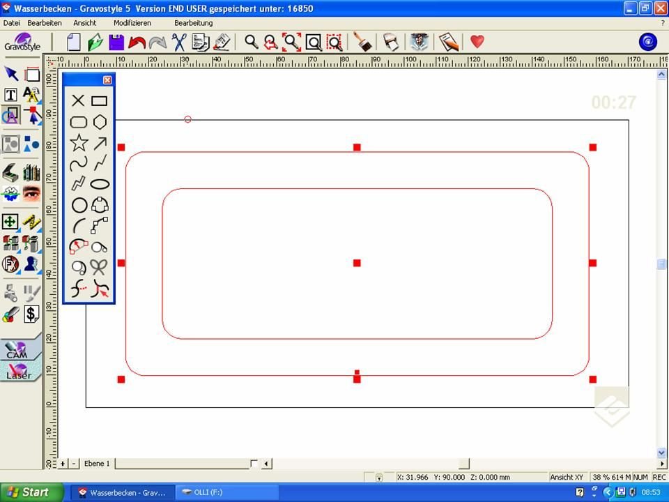This screenshot has height=502, width=669.
Task: Choose the hexagon polygon shape tool
Action: tap(100, 122)
